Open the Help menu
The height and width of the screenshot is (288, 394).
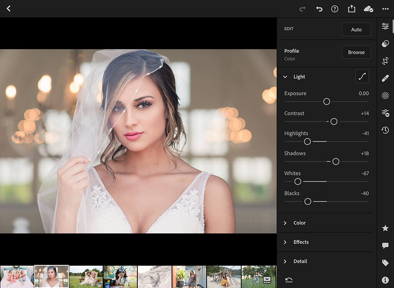point(335,9)
